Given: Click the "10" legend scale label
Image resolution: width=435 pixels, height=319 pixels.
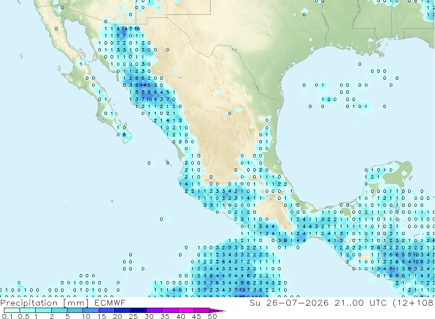Looking at the screenshot, I should pos(86,316).
